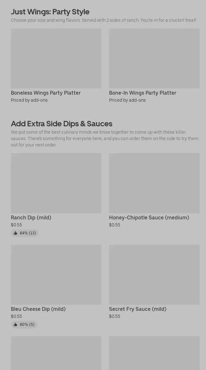Click the Boneless Wings Party Platter title
The width and height of the screenshot is (206, 370).
[46, 93]
